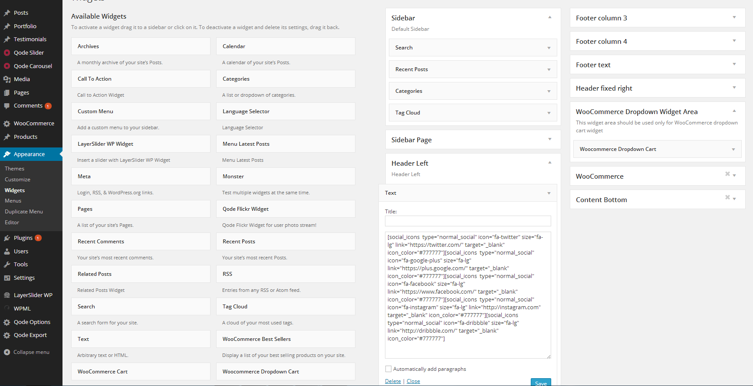Open the Menus submenu item
Screen dimensions: 753x386
(13, 201)
